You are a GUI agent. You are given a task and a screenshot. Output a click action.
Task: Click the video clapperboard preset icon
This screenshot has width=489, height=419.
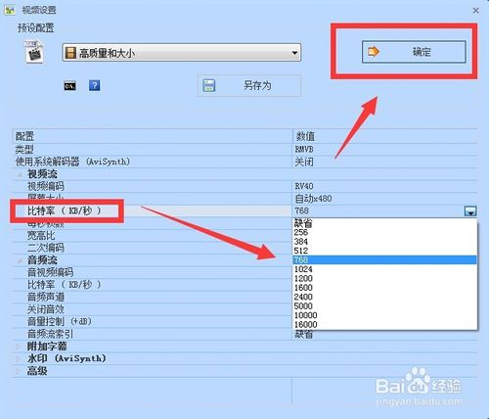(x=34, y=52)
